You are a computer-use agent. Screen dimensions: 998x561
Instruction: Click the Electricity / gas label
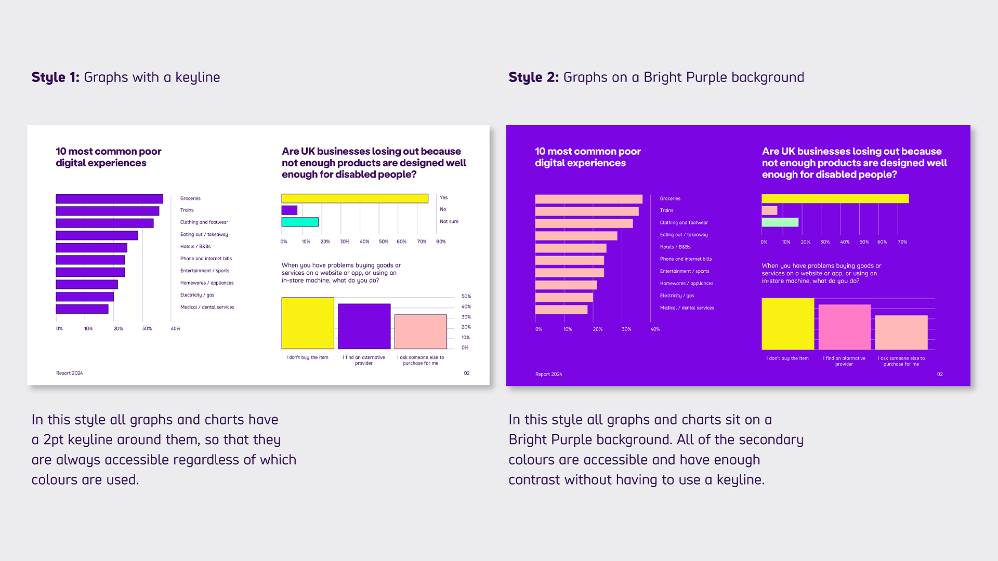tap(196, 295)
